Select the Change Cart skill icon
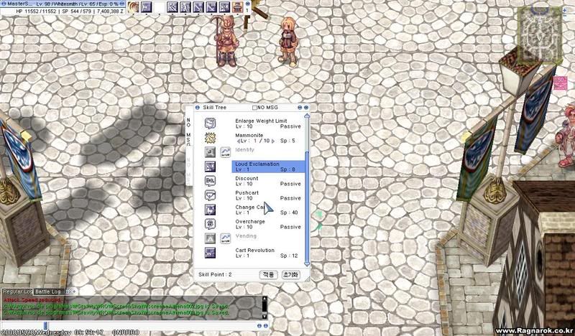The image size is (575, 336). [210, 210]
